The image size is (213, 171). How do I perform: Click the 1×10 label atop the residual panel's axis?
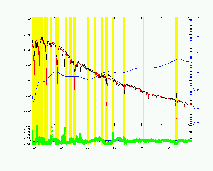(x=28, y=126)
